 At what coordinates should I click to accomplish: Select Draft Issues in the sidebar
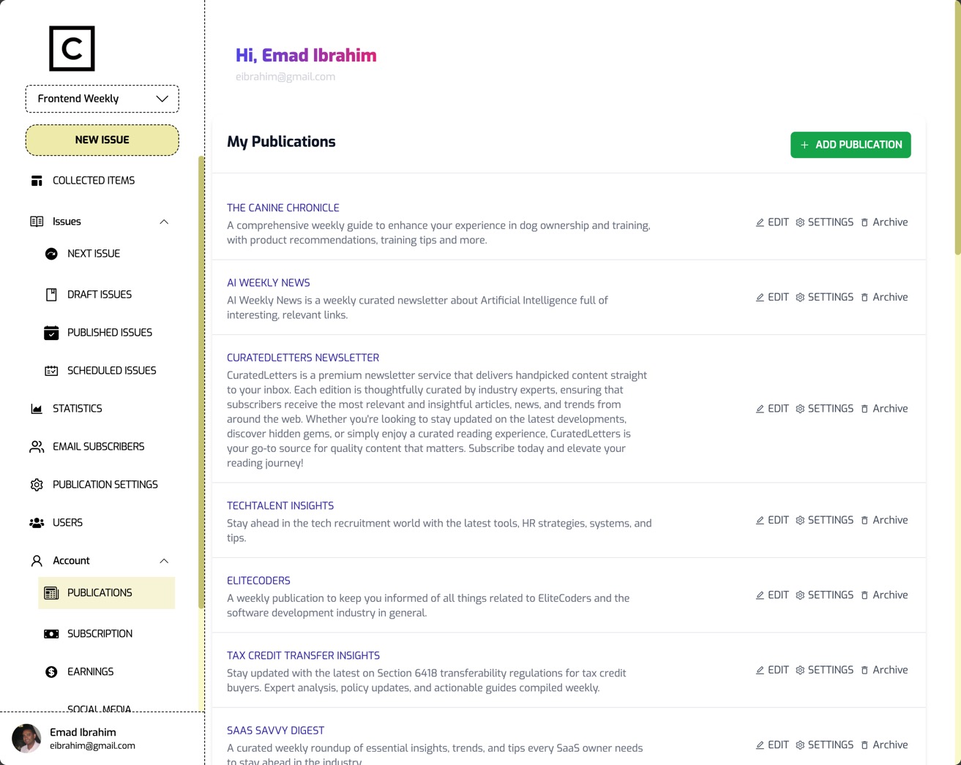pyautogui.click(x=99, y=294)
